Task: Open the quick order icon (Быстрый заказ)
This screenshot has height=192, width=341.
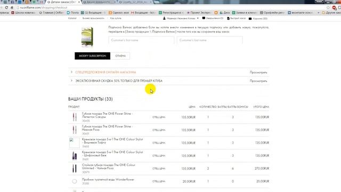Action: click(228, 18)
